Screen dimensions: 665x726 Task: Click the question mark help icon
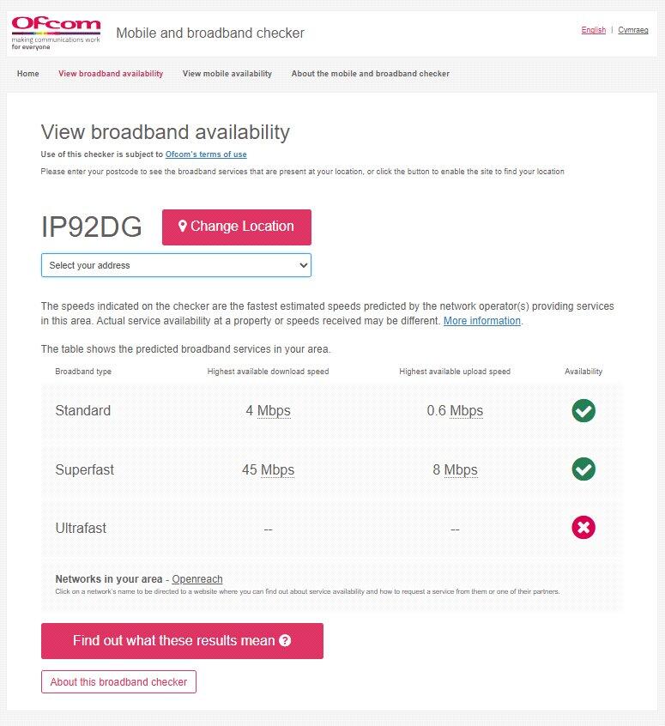285,641
